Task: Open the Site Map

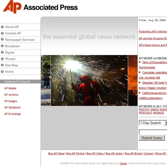Action: click(11, 65)
